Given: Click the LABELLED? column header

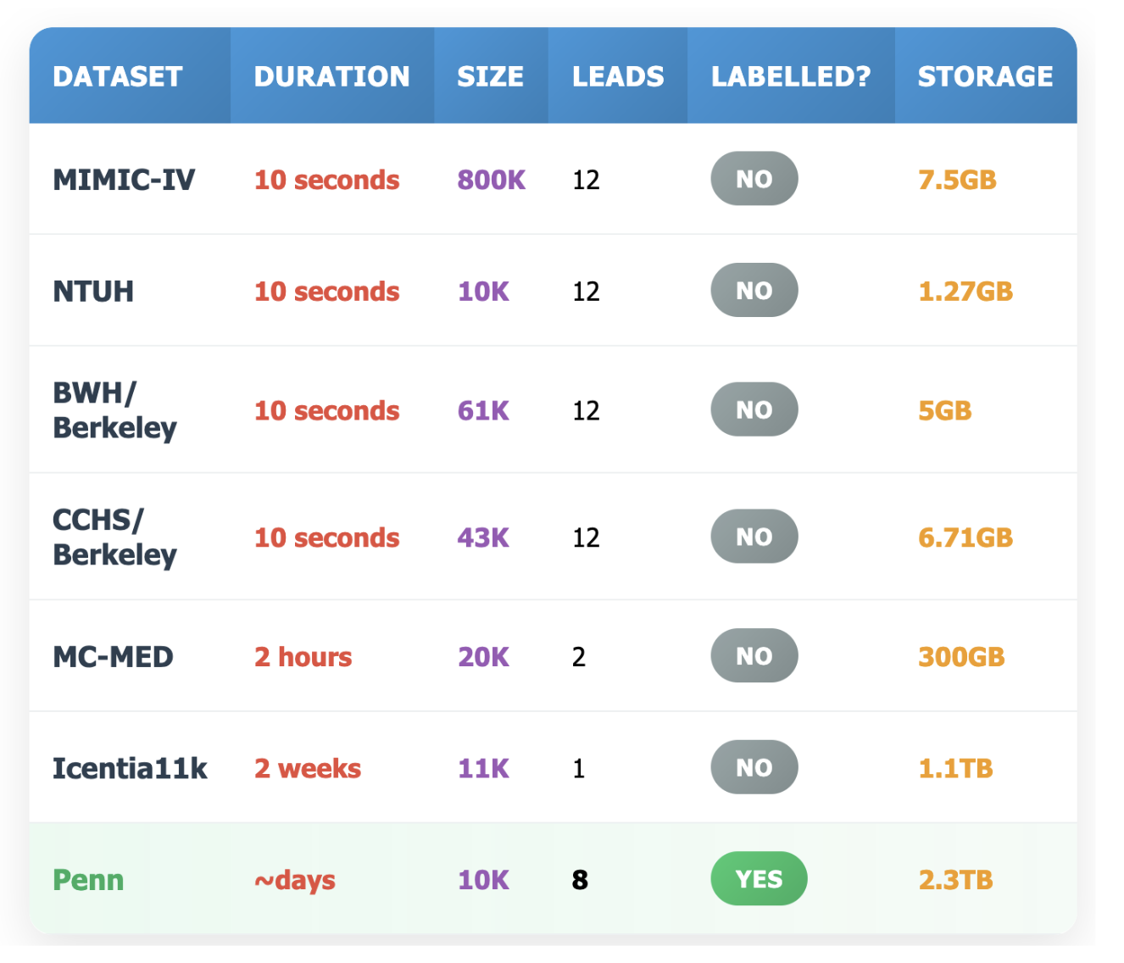Looking at the screenshot, I should click(x=790, y=76).
